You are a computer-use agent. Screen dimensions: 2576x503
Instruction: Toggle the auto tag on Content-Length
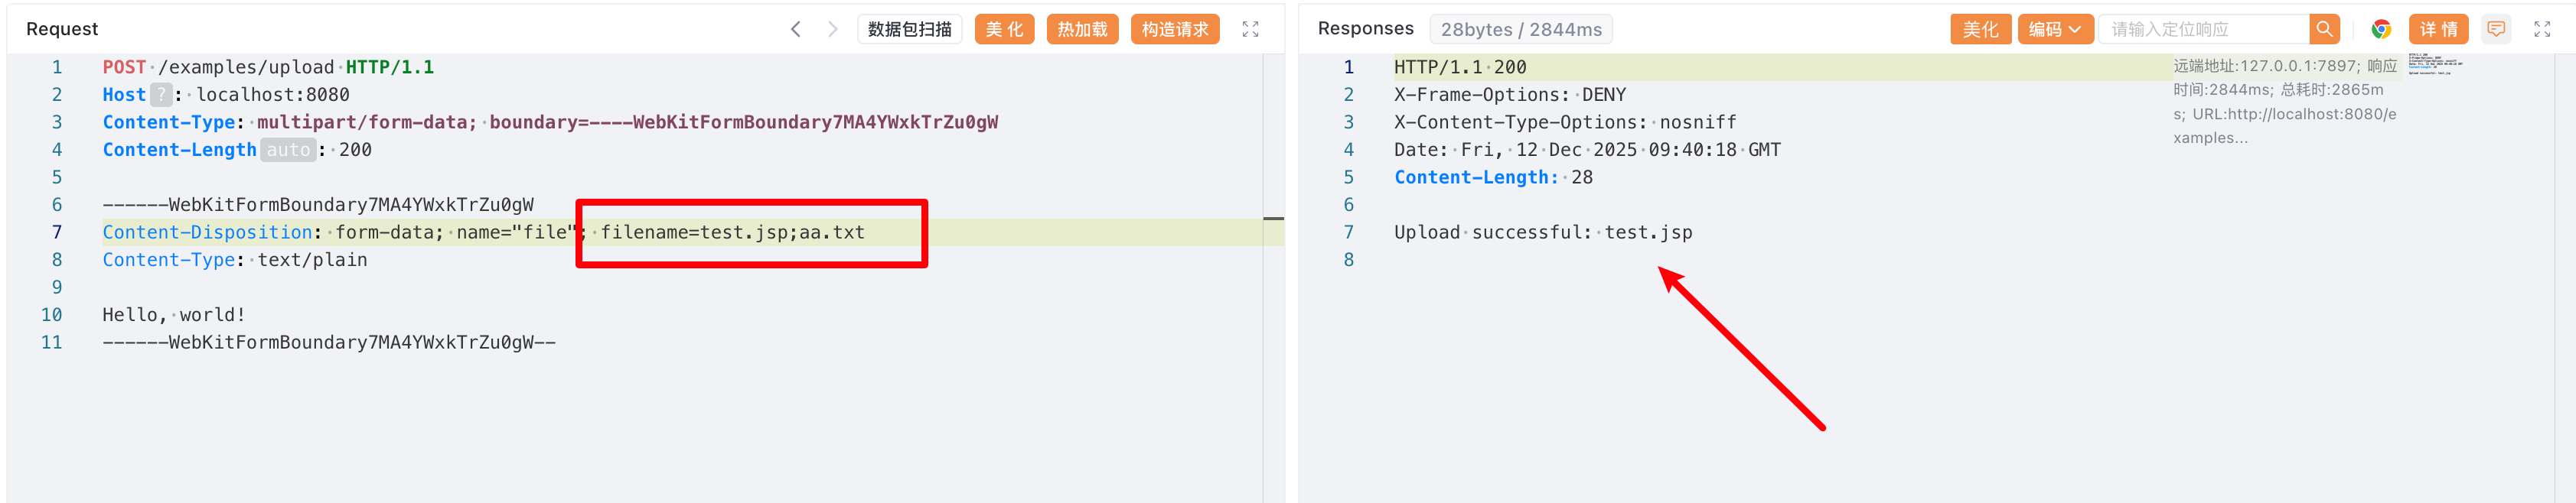pyautogui.click(x=288, y=150)
